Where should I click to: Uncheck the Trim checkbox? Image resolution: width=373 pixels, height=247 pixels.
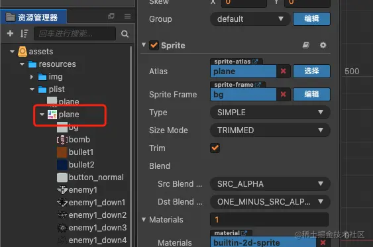(x=215, y=148)
